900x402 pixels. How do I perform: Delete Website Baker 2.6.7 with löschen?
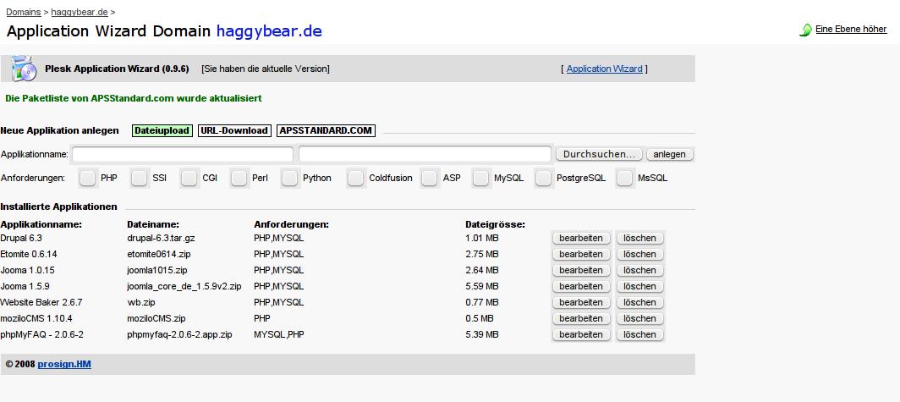[x=640, y=302]
